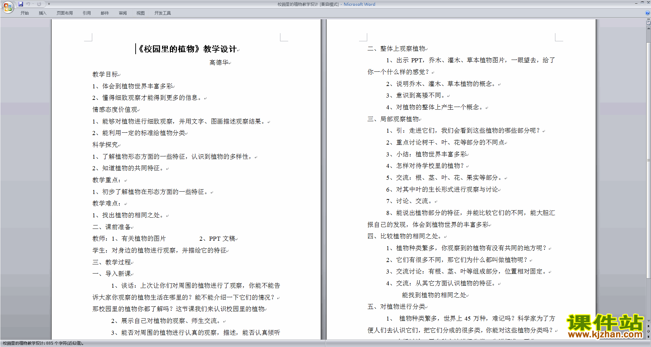Restore down the Word window
The image size is (651, 347).
click(642, 3)
